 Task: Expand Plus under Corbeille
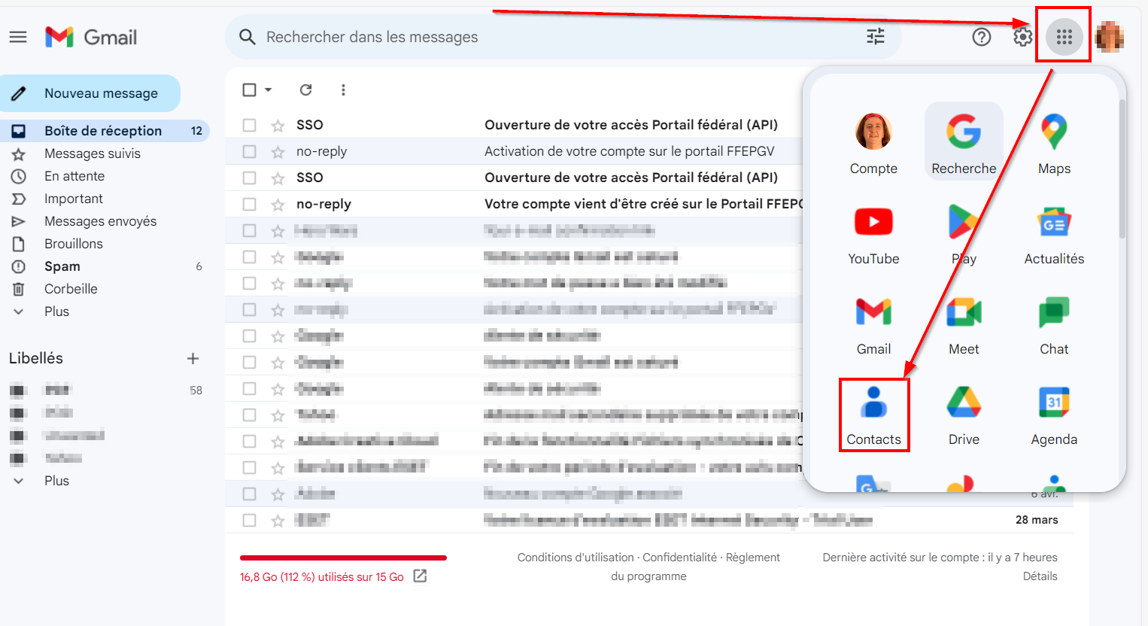pos(57,311)
